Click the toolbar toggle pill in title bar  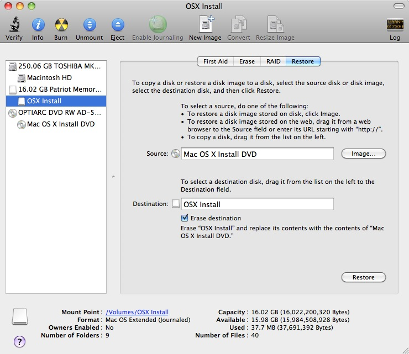click(398, 6)
